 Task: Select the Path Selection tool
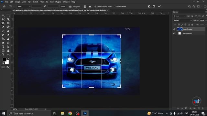pyautogui.click(x=8, y=47)
